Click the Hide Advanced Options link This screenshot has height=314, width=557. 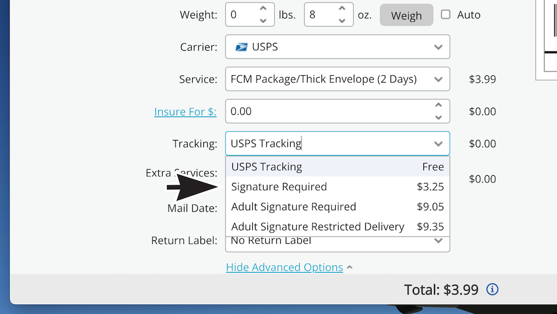(x=285, y=268)
